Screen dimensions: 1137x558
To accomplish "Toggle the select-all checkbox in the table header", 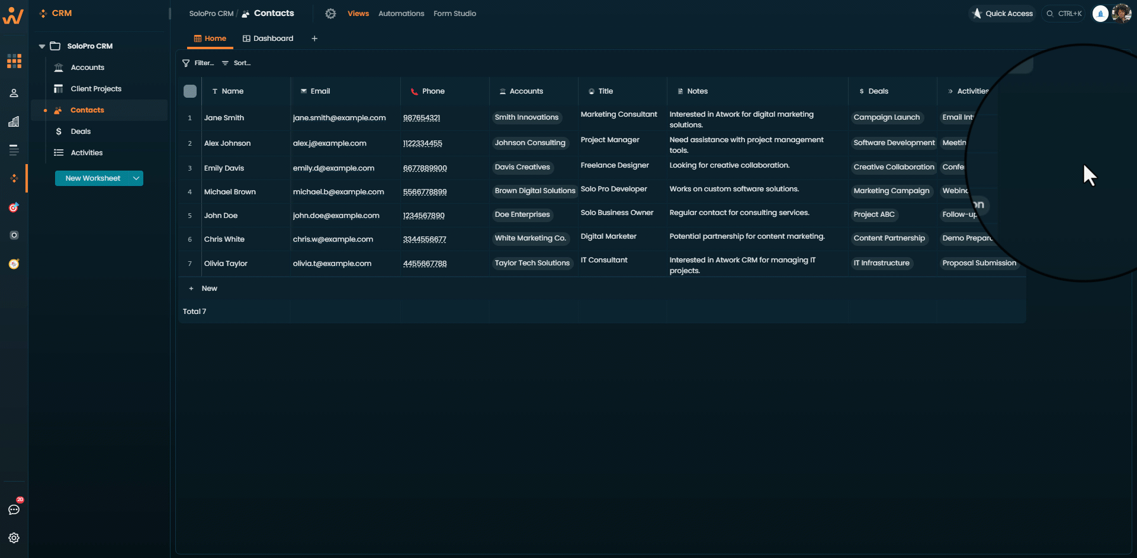I will [x=190, y=91].
